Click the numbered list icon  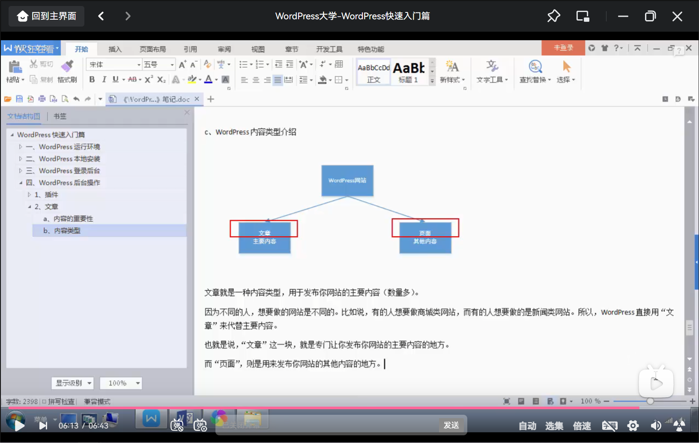260,65
